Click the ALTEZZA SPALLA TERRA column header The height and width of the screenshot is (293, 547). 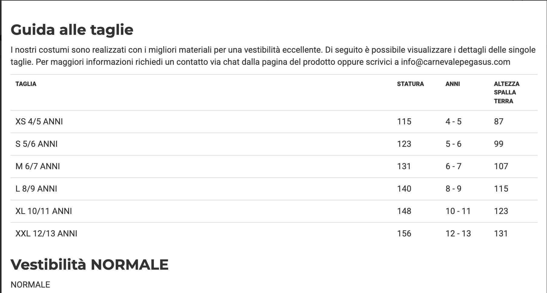(x=506, y=92)
